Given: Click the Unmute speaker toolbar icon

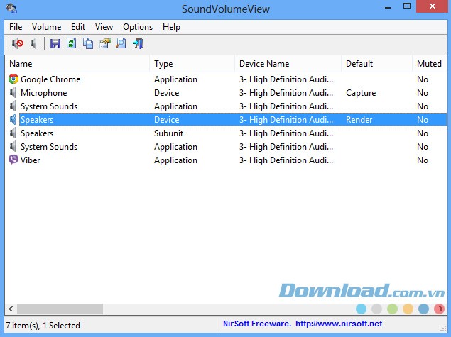Looking at the screenshot, I should pyautogui.click(x=33, y=44).
